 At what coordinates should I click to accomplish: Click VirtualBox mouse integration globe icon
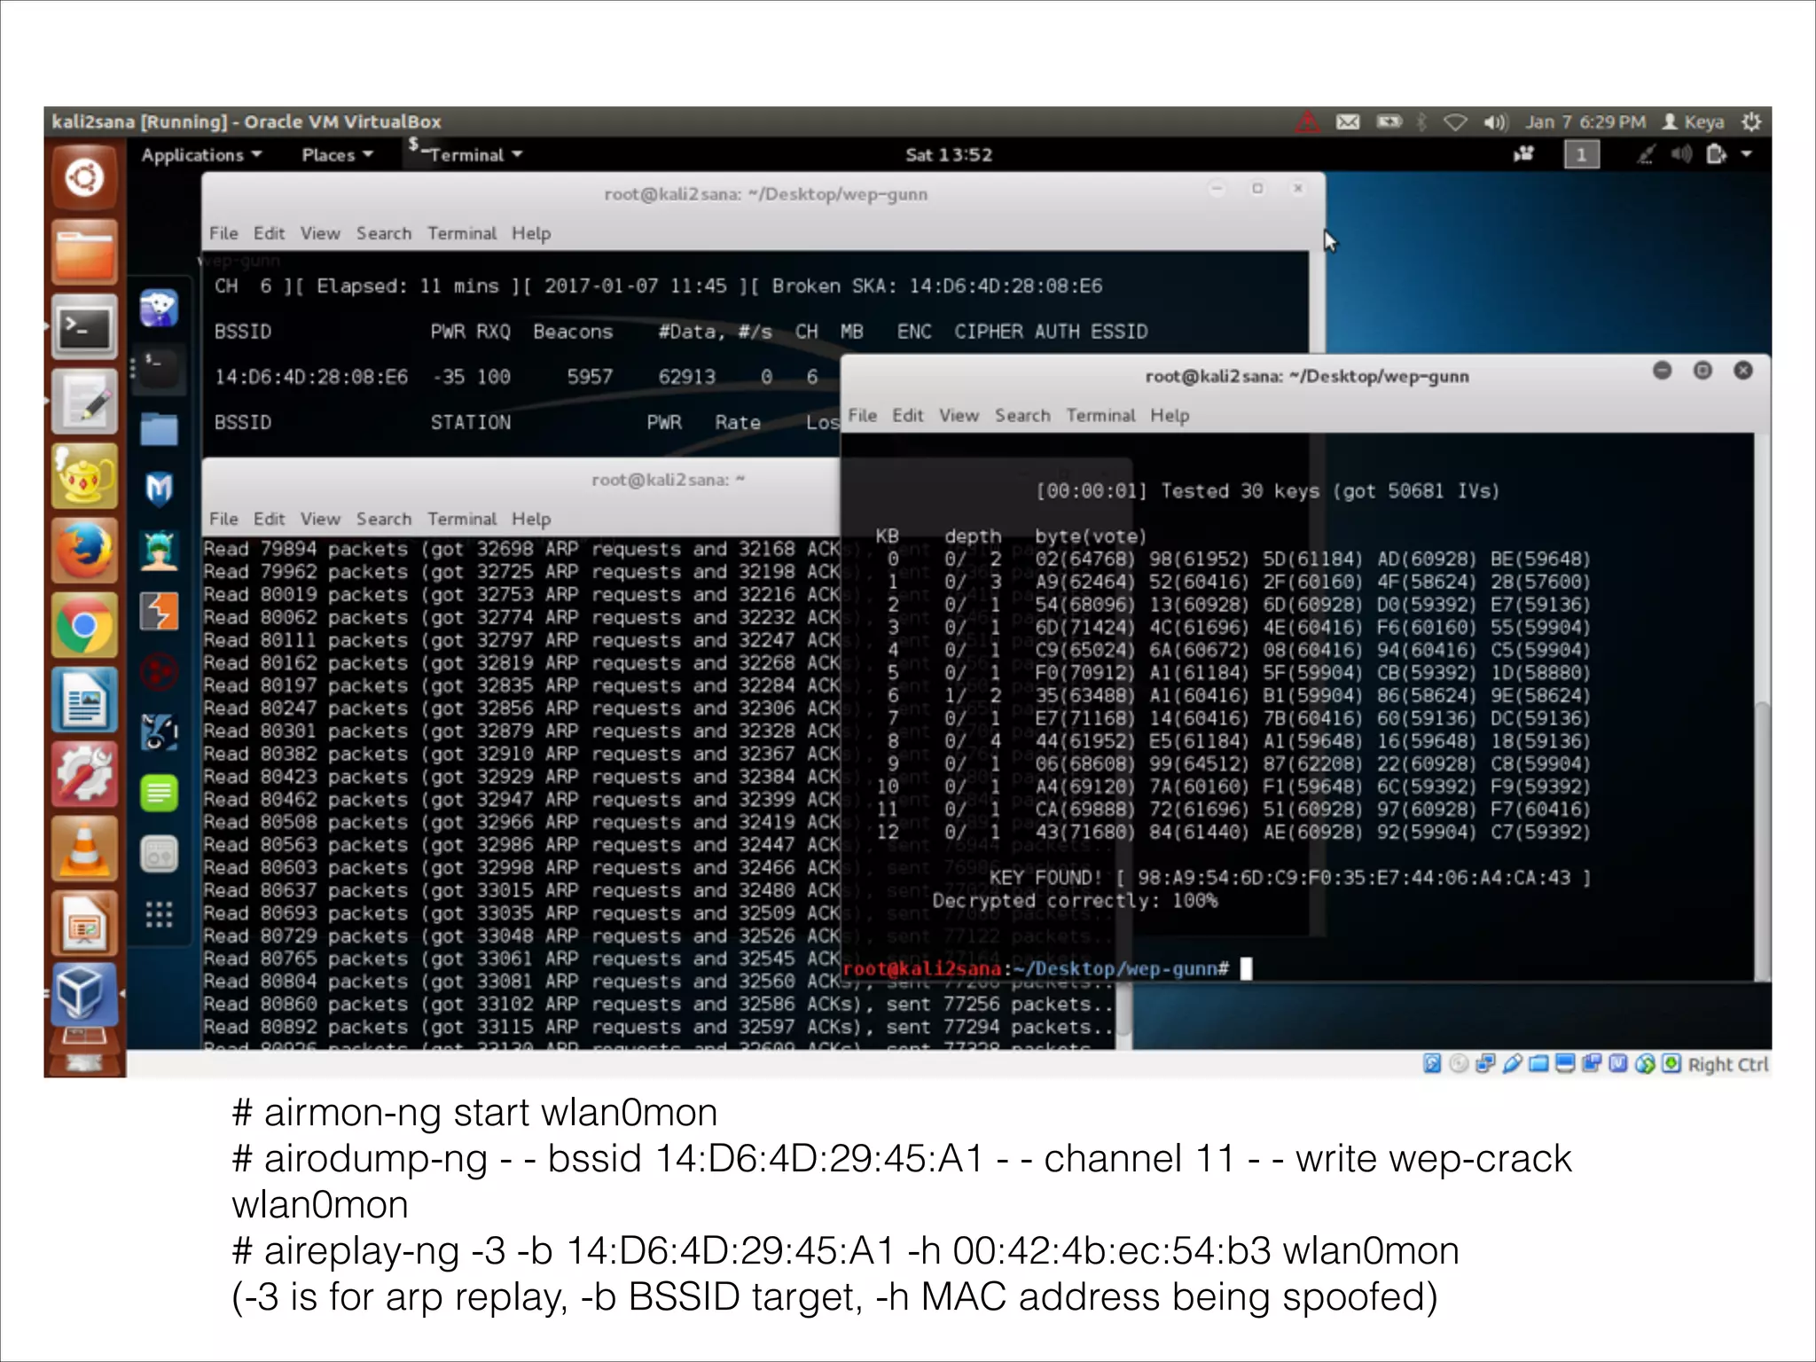click(x=1645, y=1063)
